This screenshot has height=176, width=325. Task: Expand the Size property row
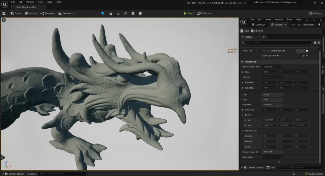tap(243, 72)
